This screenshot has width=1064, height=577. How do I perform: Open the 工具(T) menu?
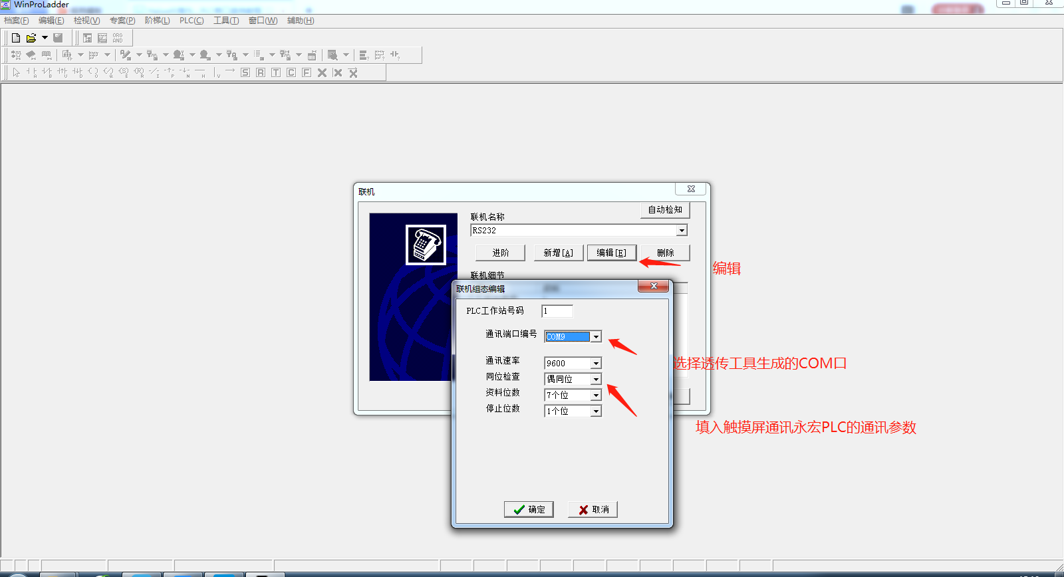pyautogui.click(x=226, y=21)
